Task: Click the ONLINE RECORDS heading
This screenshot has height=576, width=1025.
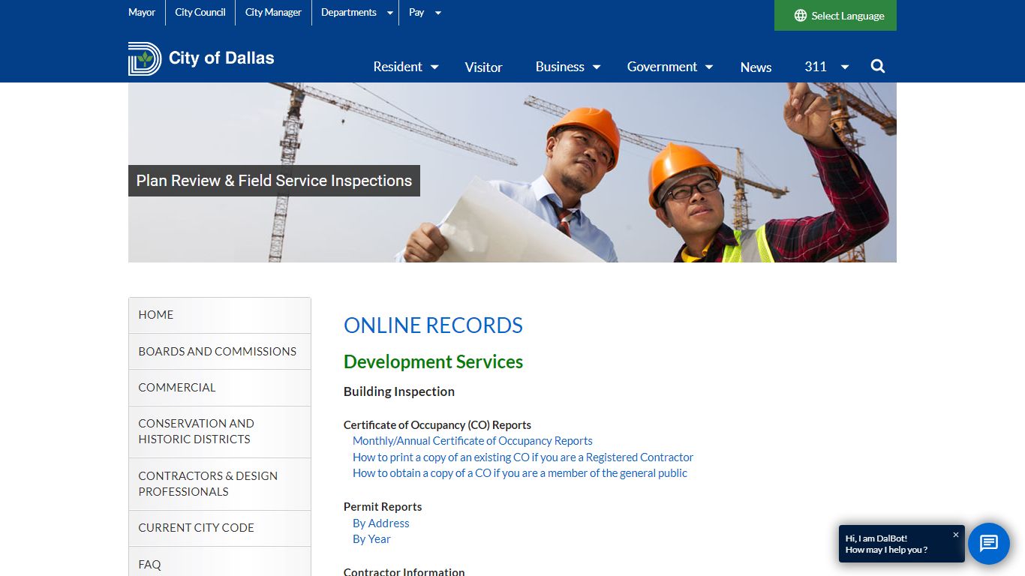Action: pyautogui.click(x=433, y=325)
